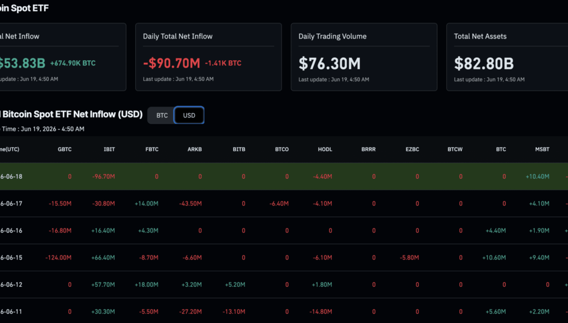568x323 pixels.
Task: Click the -$90.70M net inflow figure
Action: click(x=171, y=63)
